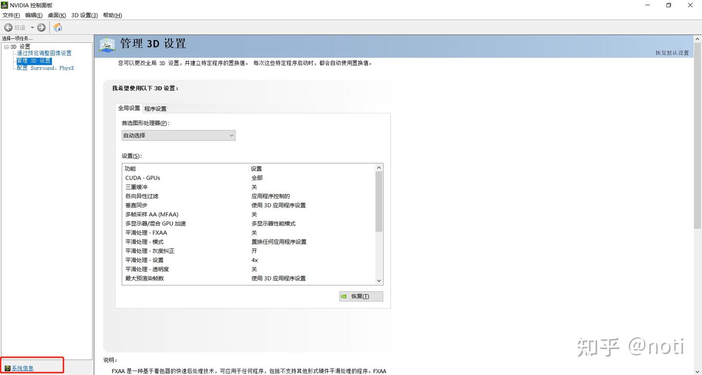Select the 平滑处理 - 透明度 row
This screenshot has height=375, width=702.
(x=249, y=269)
